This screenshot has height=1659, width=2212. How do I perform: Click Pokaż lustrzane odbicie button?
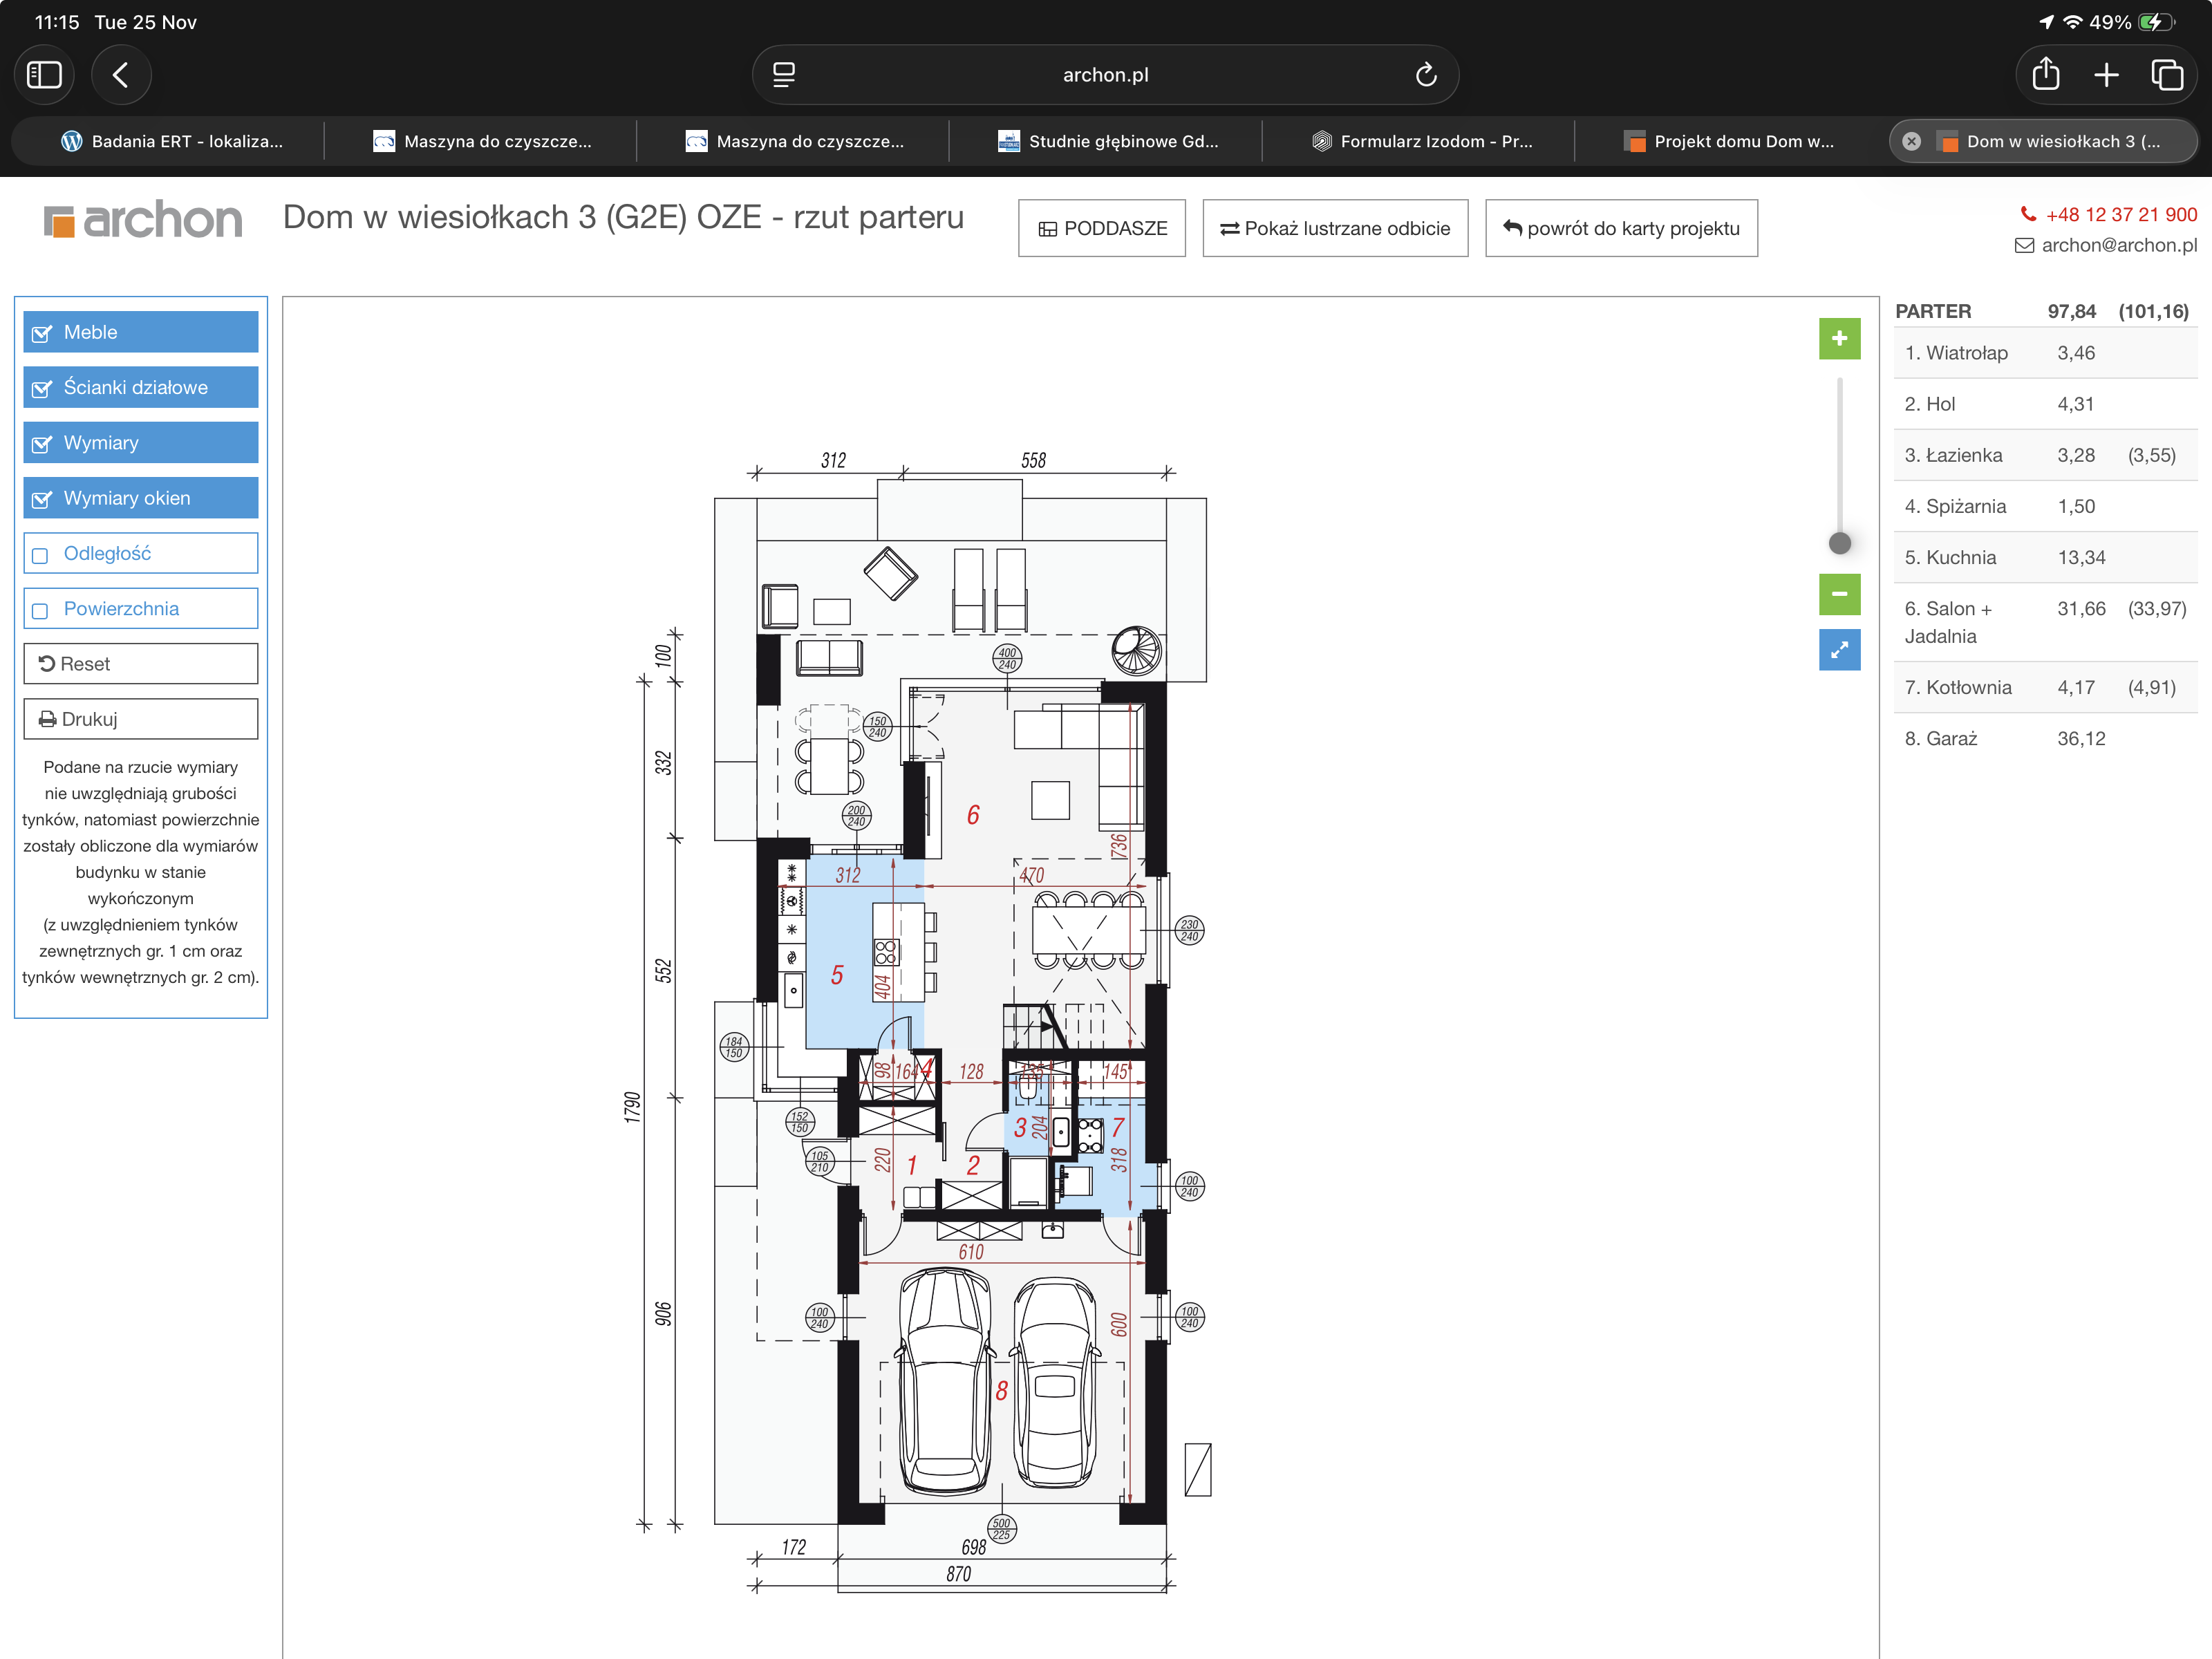[x=1334, y=228]
